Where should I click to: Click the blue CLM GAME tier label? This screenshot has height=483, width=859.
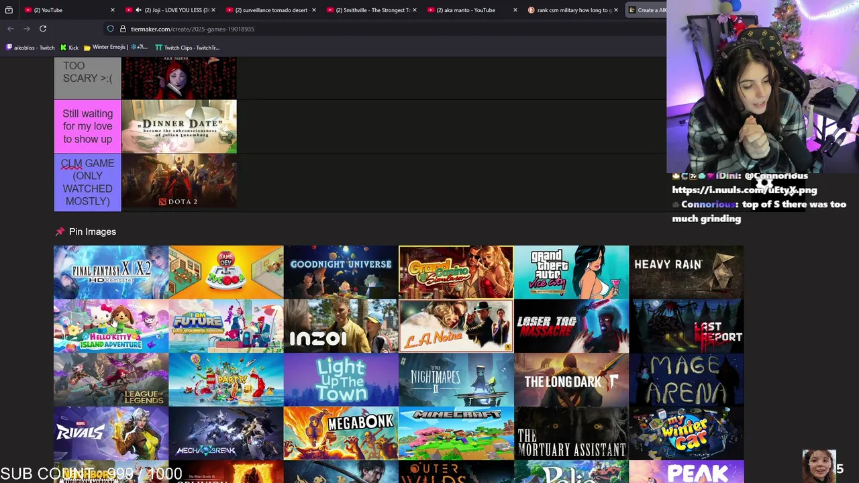click(87, 182)
